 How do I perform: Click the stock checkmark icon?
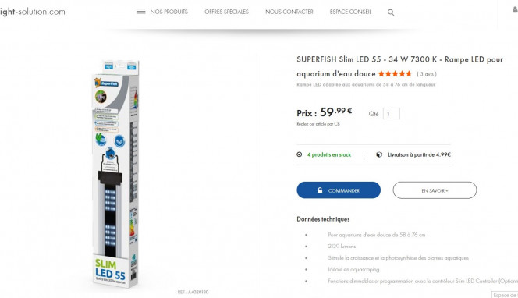[300, 154]
